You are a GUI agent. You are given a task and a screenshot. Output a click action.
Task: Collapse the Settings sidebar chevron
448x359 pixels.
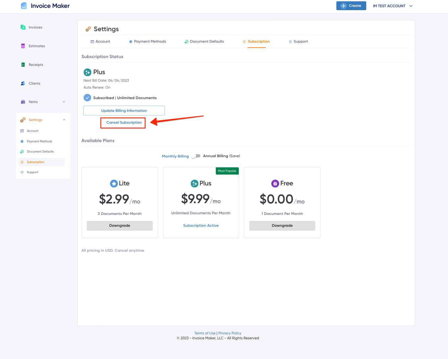pyautogui.click(x=64, y=120)
